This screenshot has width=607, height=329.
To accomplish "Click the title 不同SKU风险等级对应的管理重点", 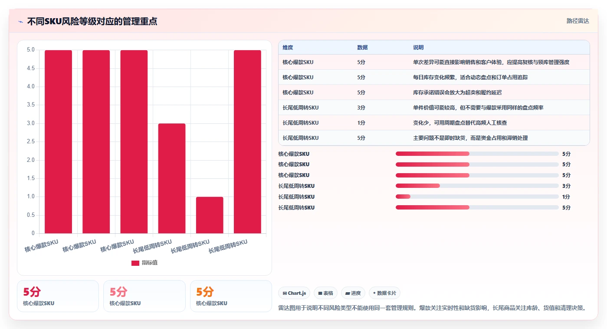I will click(92, 21).
